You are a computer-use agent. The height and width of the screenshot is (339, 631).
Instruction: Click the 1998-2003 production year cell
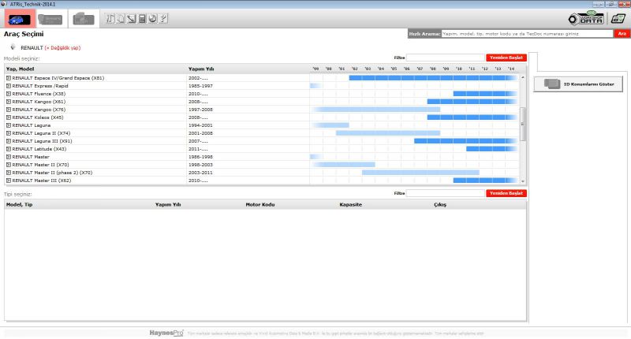[x=200, y=165]
